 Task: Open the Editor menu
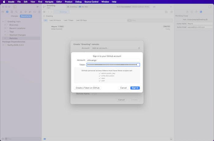coord(59,2)
